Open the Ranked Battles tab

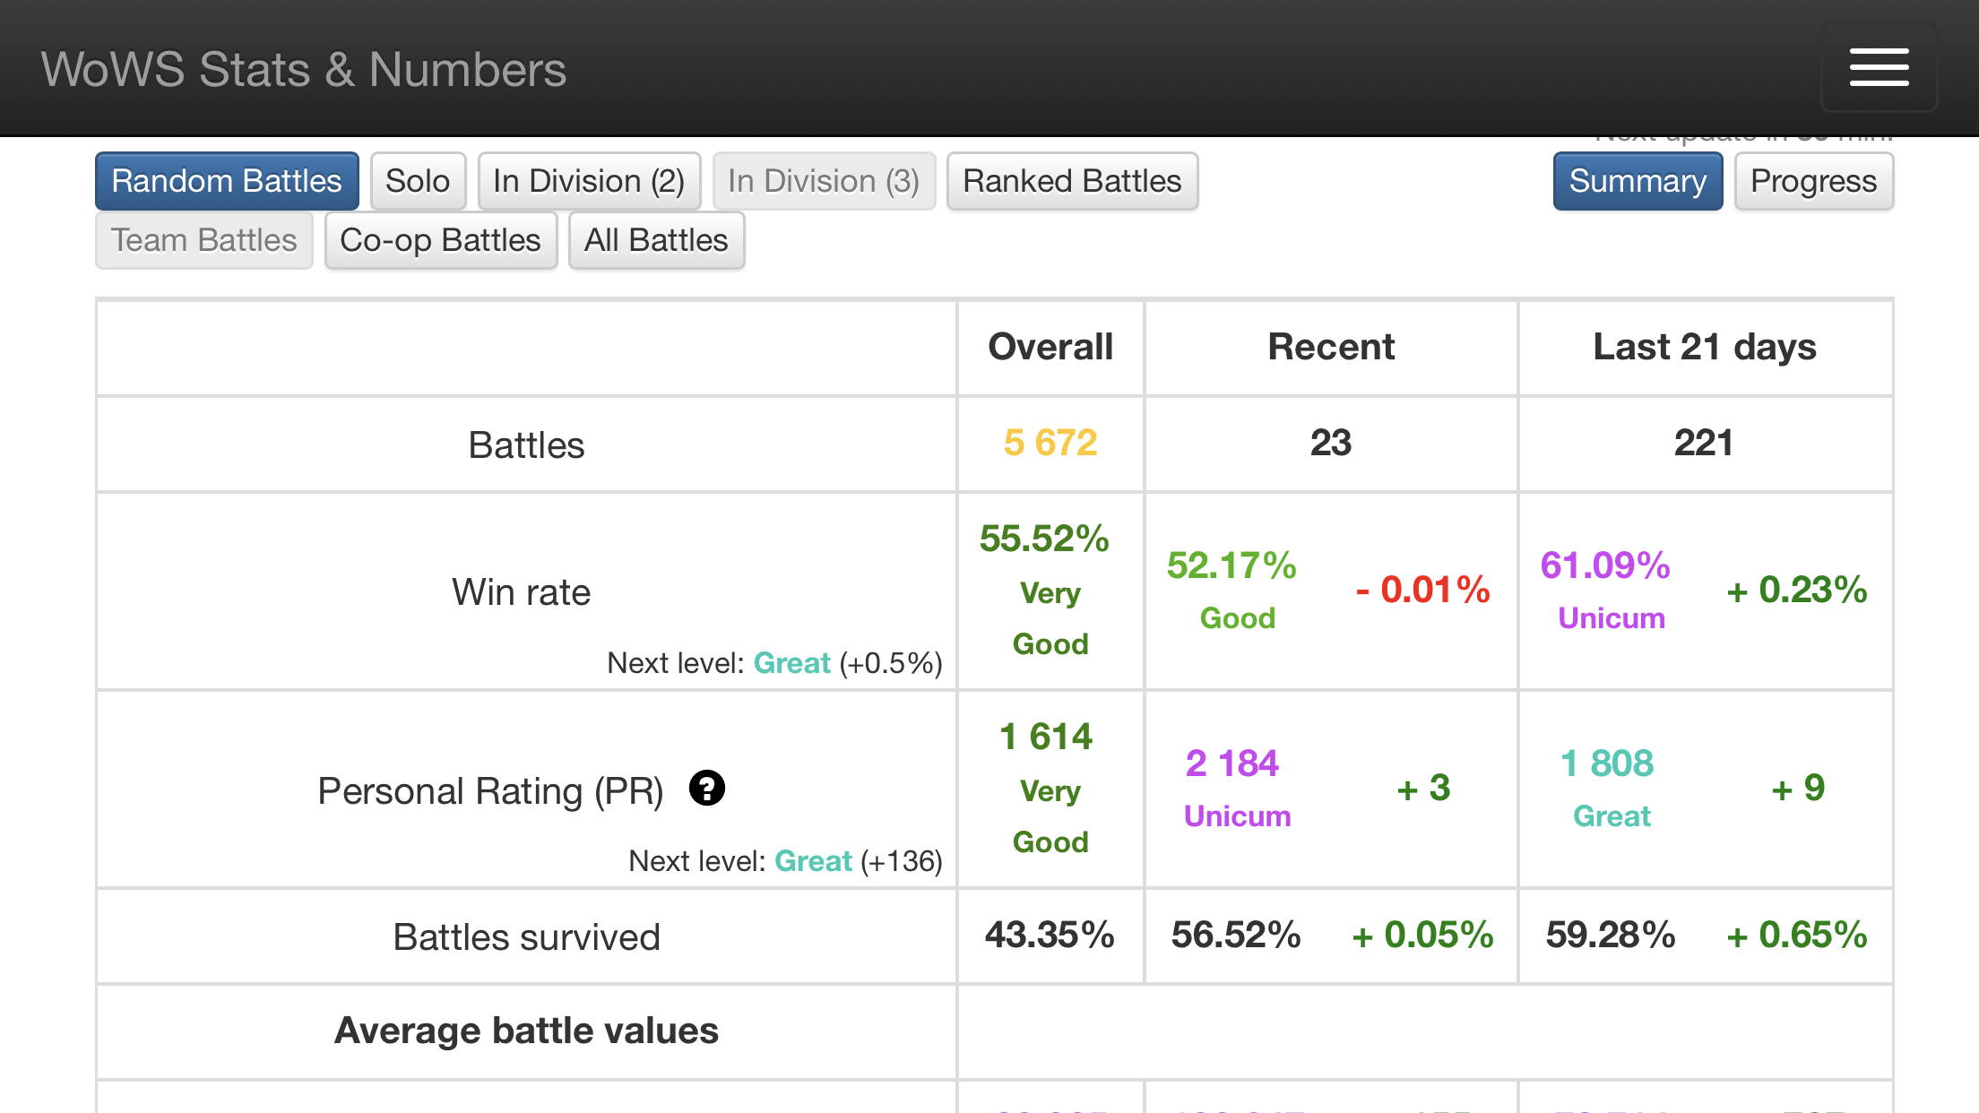click(x=1072, y=181)
